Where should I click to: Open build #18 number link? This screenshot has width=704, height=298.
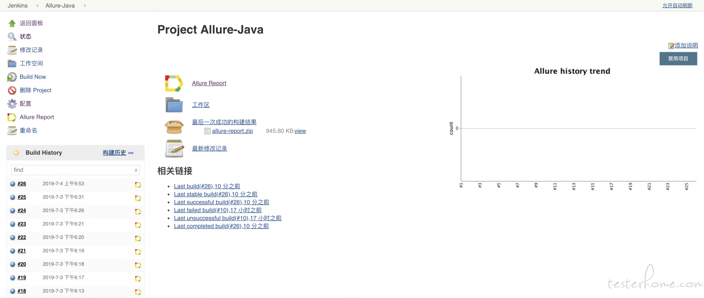pyautogui.click(x=22, y=291)
